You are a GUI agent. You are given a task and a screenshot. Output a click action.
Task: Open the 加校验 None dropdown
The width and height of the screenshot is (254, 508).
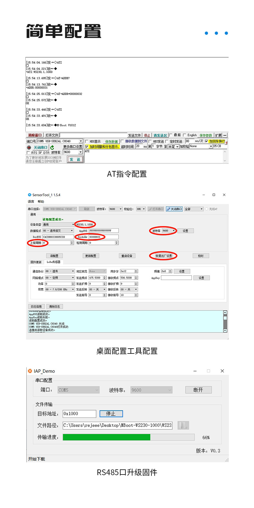click(x=201, y=146)
